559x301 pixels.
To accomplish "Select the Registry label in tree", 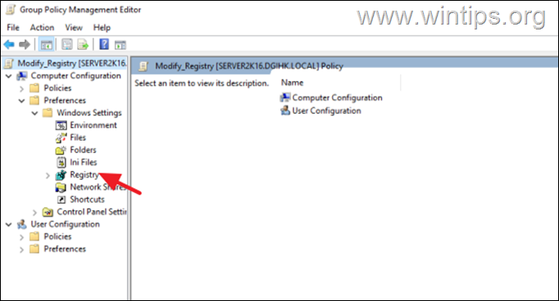I will click(x=84, y=175).
